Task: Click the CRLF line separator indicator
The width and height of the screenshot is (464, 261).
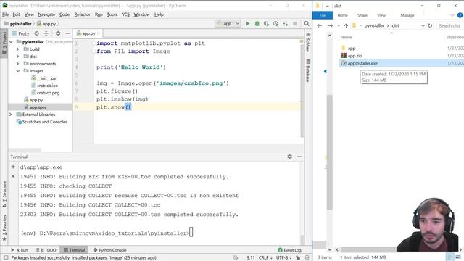Action: click(265, 258)
